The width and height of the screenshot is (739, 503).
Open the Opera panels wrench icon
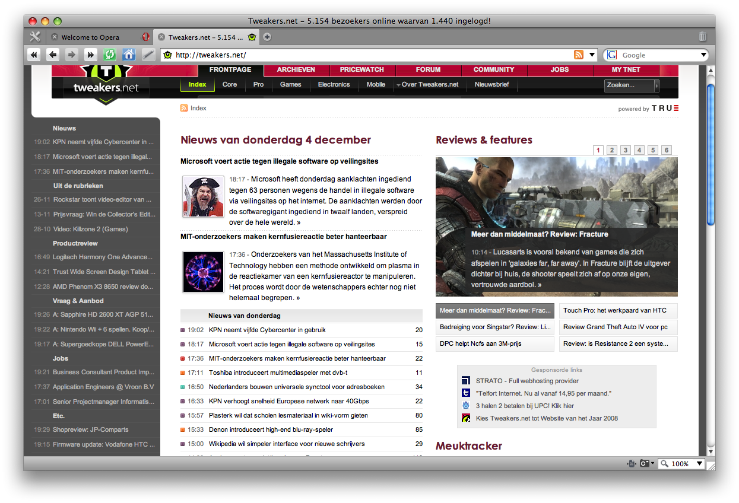pos(34,37)
